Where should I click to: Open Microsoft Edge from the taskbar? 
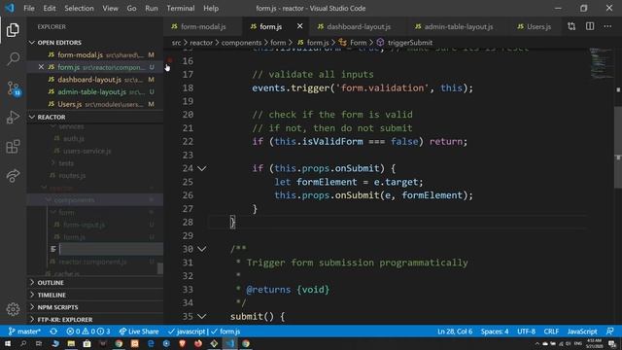click(151, 343)
